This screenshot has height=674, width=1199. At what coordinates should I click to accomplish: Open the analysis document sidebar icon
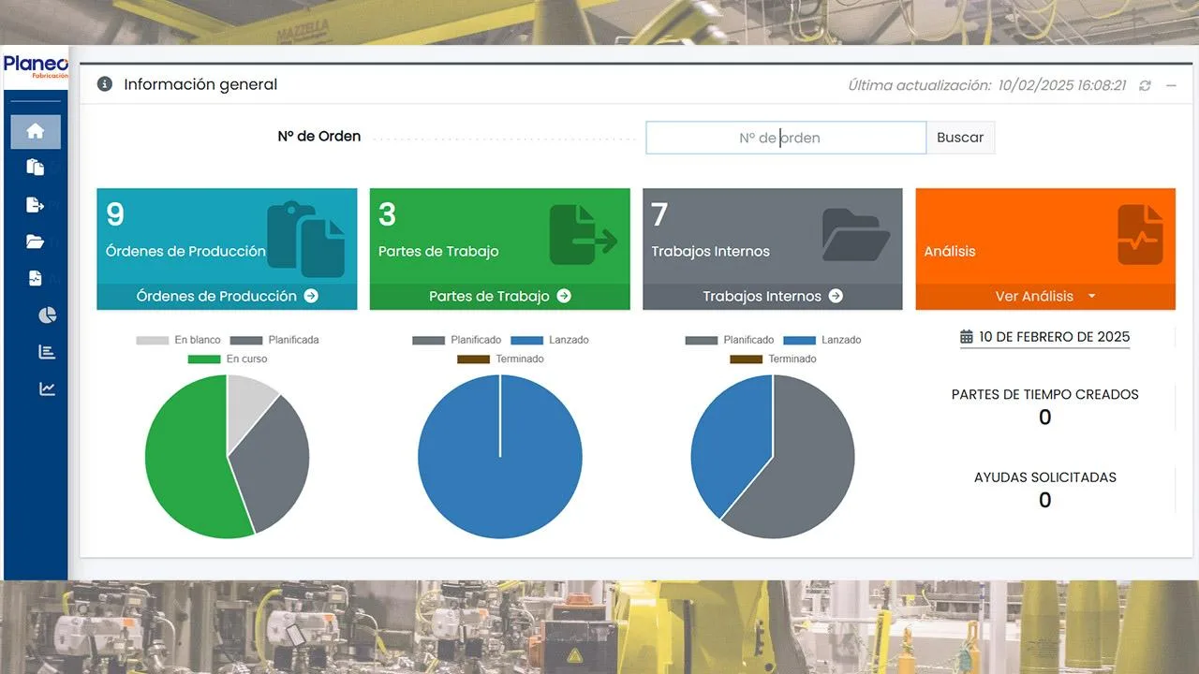(x=36, y=278)
